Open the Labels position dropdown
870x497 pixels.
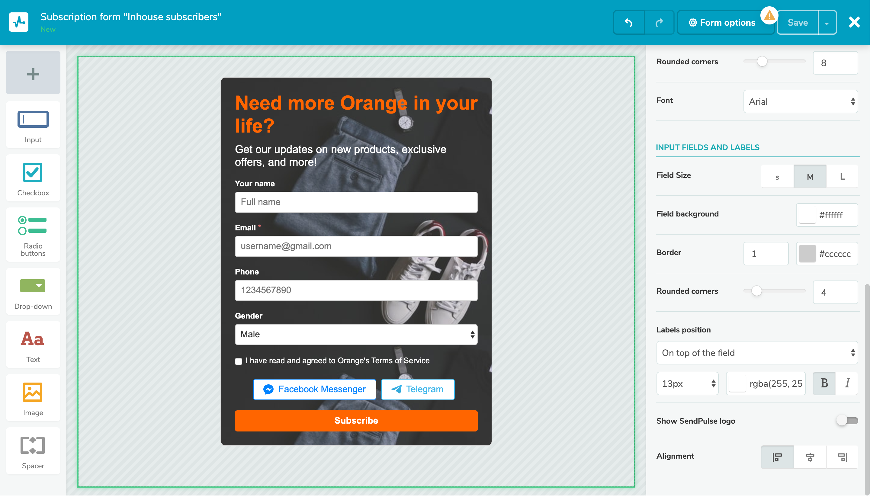[x=757, y=353]
